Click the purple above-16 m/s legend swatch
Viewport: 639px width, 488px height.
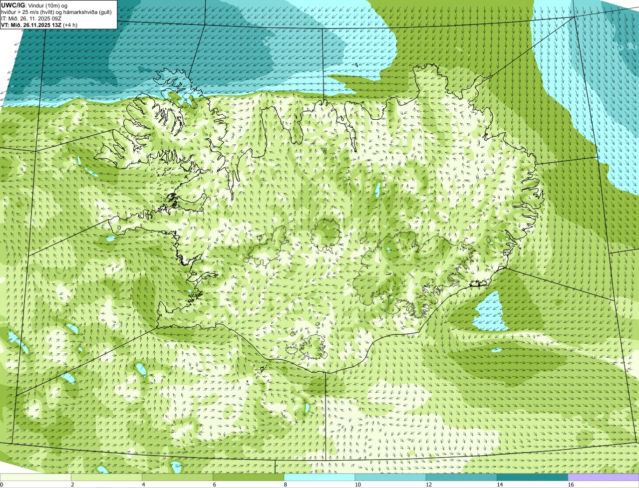pos(604,477)
